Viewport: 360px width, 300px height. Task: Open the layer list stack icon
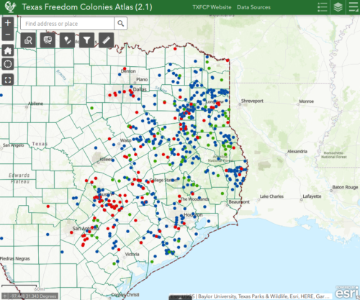pyautogui.click(x=338, y=7)
